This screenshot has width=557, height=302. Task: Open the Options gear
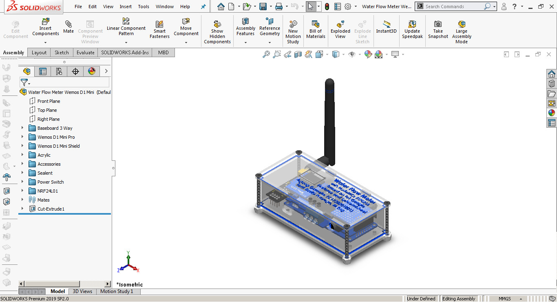(x=348, y=7)
